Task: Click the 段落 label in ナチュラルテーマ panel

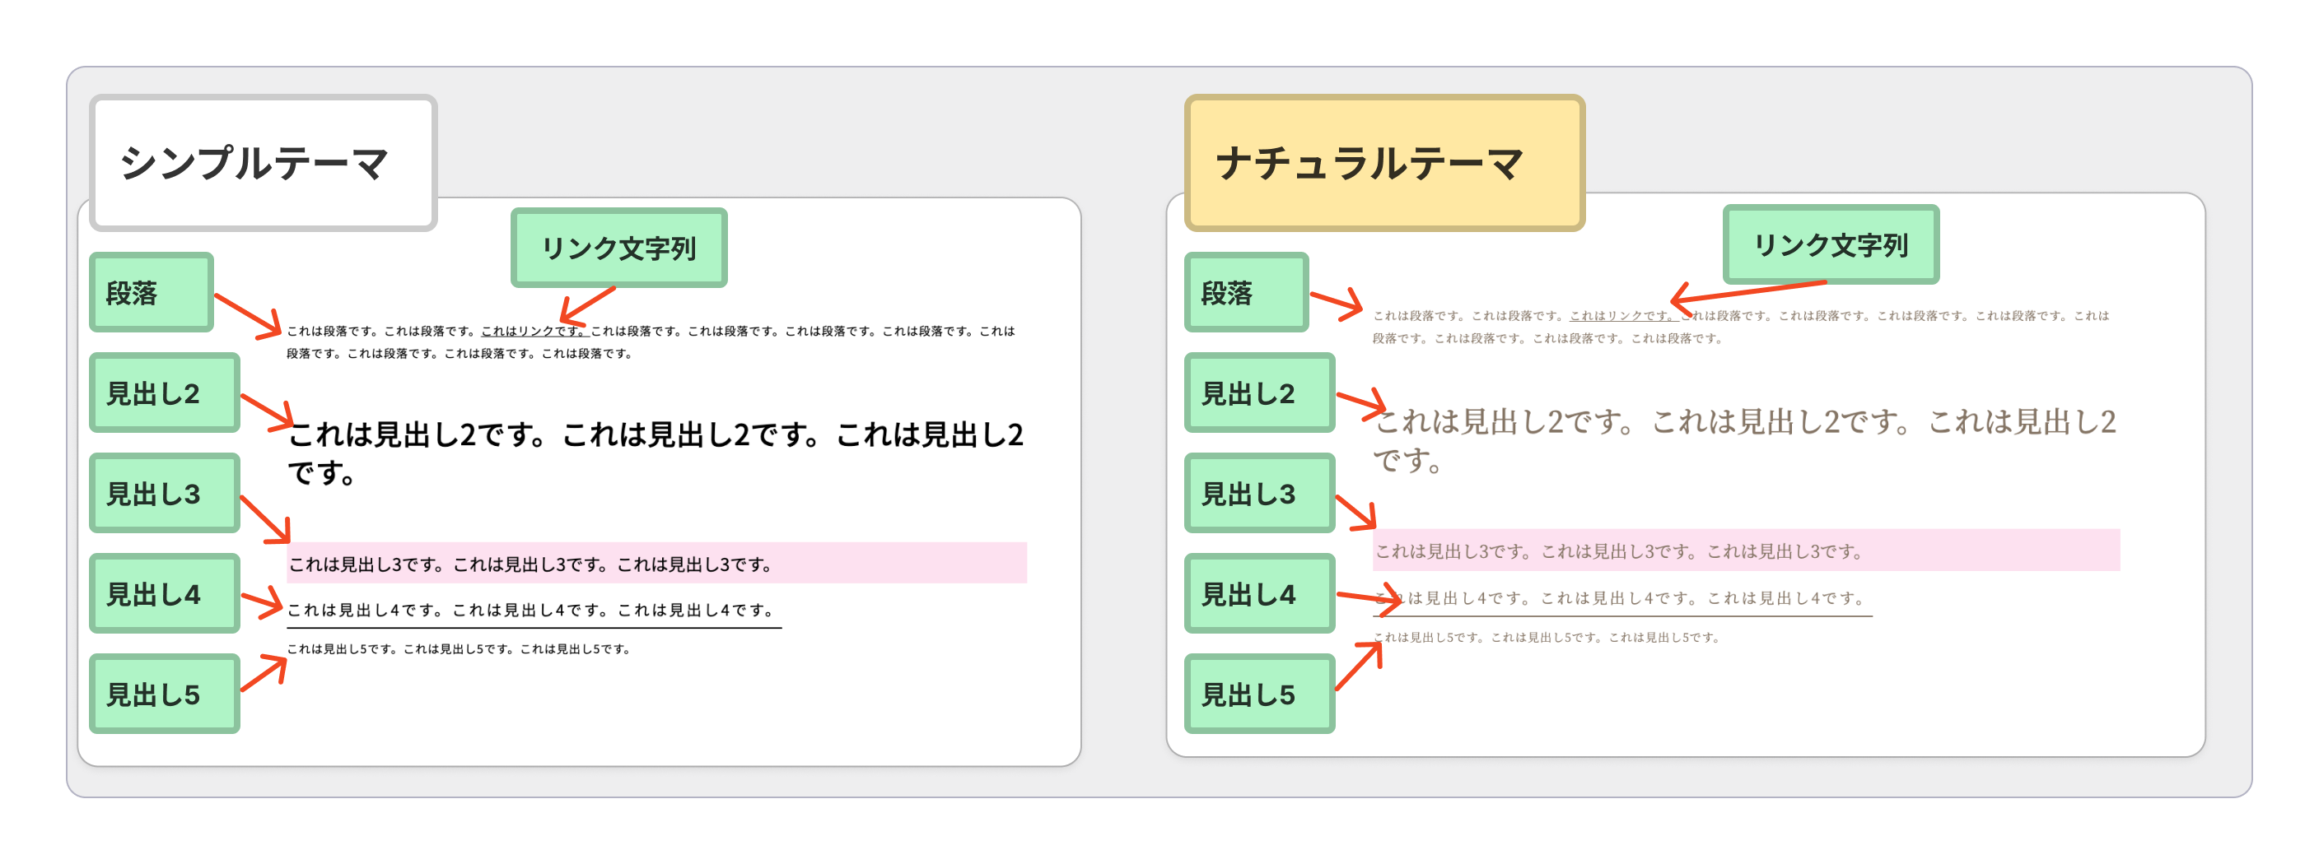Action: click(x=1246, y=293)
